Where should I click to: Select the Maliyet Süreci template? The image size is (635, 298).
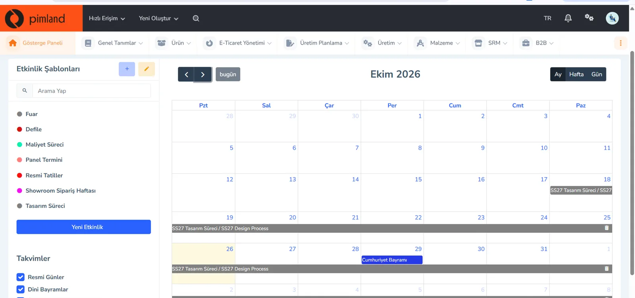coord(44,145)
